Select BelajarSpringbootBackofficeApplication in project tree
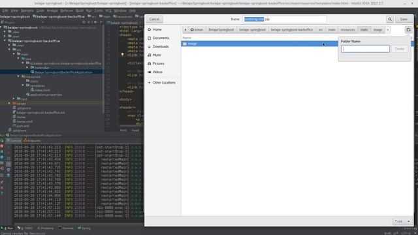 point(63,72)
